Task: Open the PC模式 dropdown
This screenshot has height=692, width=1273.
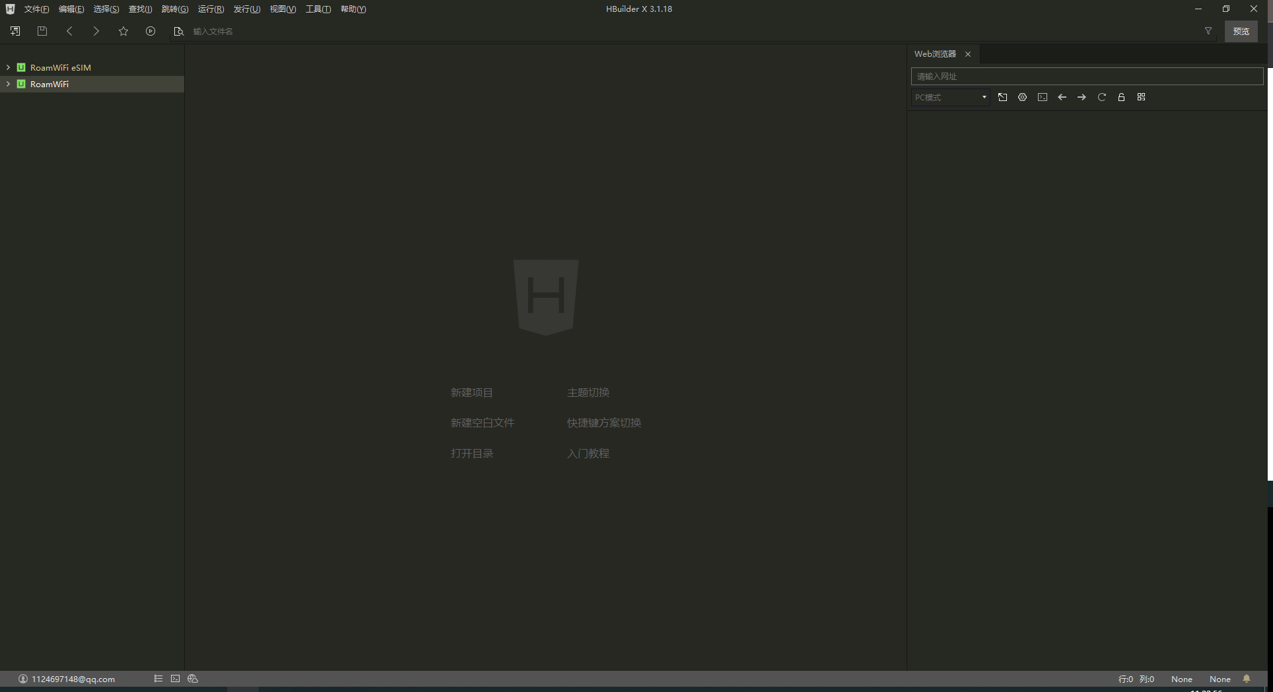Action: [950, 97]
